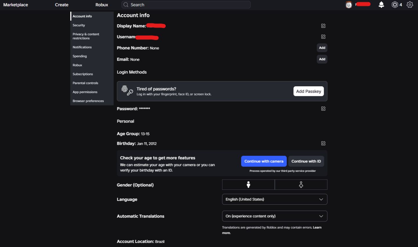Edit the Display Name with pencil icon
Screen dimensions: 418x247
(x=323, y=26)
